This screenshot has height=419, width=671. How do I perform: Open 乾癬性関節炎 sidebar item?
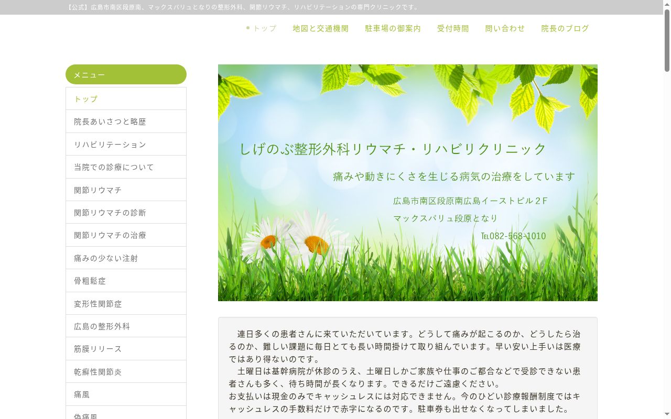tap(126, 371)
